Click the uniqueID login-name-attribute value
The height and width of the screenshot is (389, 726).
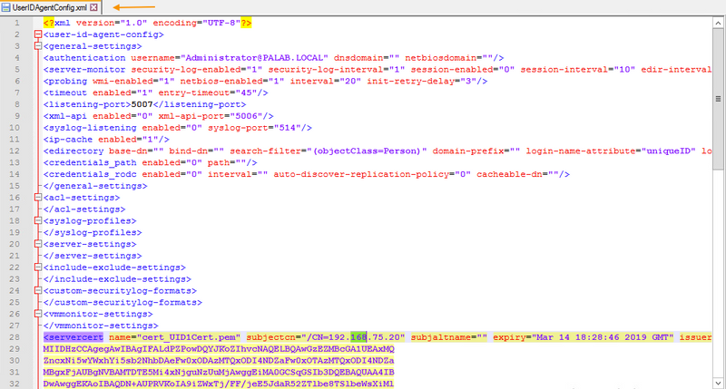pos(668,151)
